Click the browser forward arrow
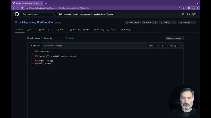The height and width of the screenshot is (118, 211). coord(17,8)
